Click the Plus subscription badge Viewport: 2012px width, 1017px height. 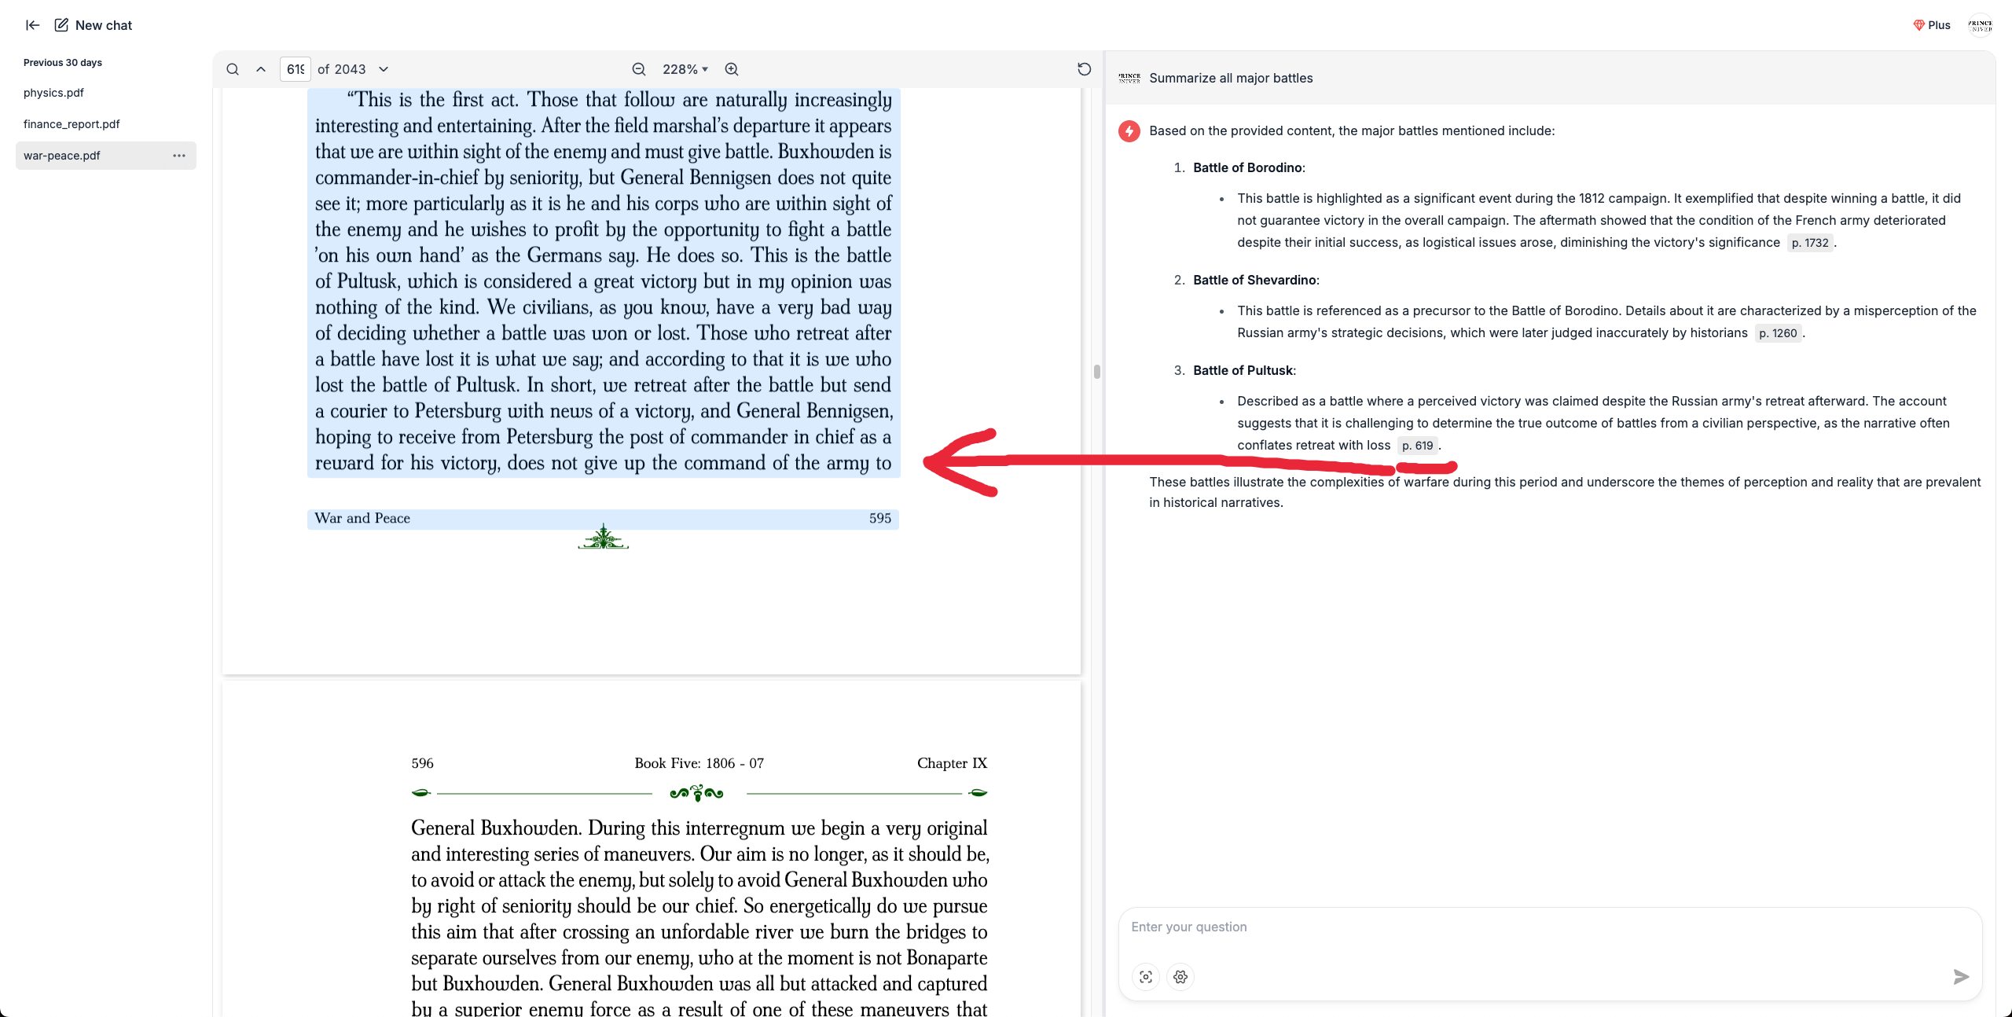[x=1932, y=24]
